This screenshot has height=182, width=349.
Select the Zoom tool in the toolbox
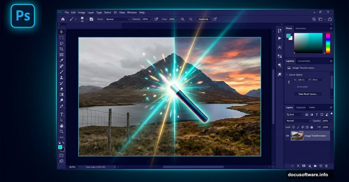[x=61, y=131]
